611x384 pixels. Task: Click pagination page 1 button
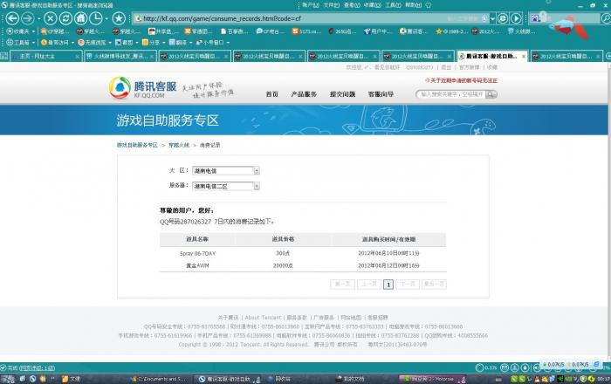[x=388, y=285]
